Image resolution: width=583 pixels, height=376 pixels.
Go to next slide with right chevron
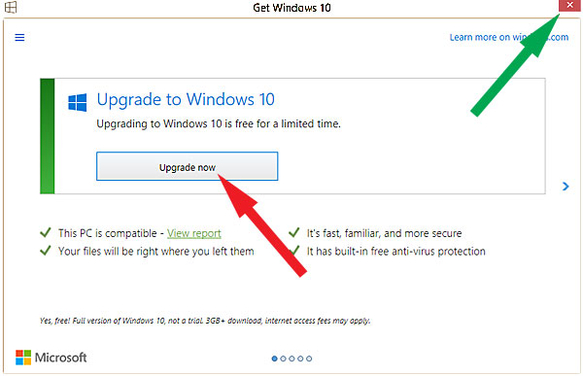coord(566,186)
